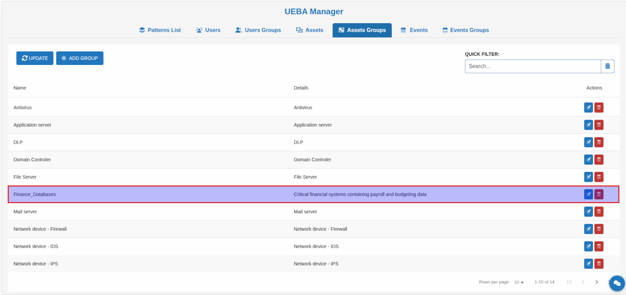Switch to the Patterns List tab
The height and width of the screenshot is (295, 626).
pyautogui.click(x=160, y=30)
